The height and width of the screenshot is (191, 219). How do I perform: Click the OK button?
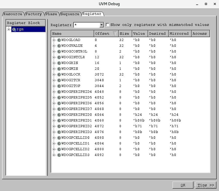[x=183, y=185]
